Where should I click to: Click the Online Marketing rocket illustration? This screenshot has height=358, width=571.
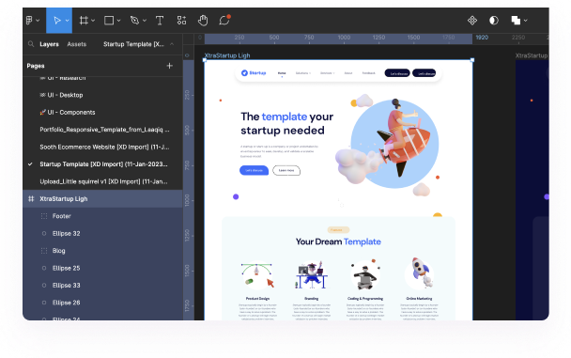(420, 273)
